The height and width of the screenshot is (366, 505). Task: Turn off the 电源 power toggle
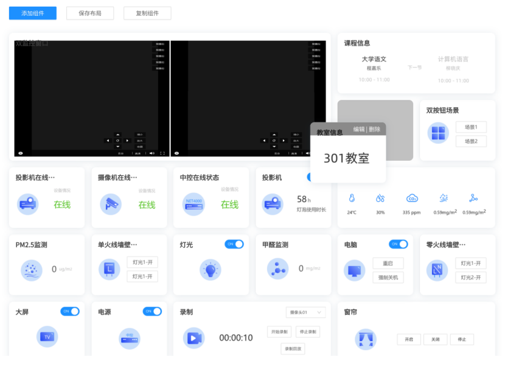[152, 311]
